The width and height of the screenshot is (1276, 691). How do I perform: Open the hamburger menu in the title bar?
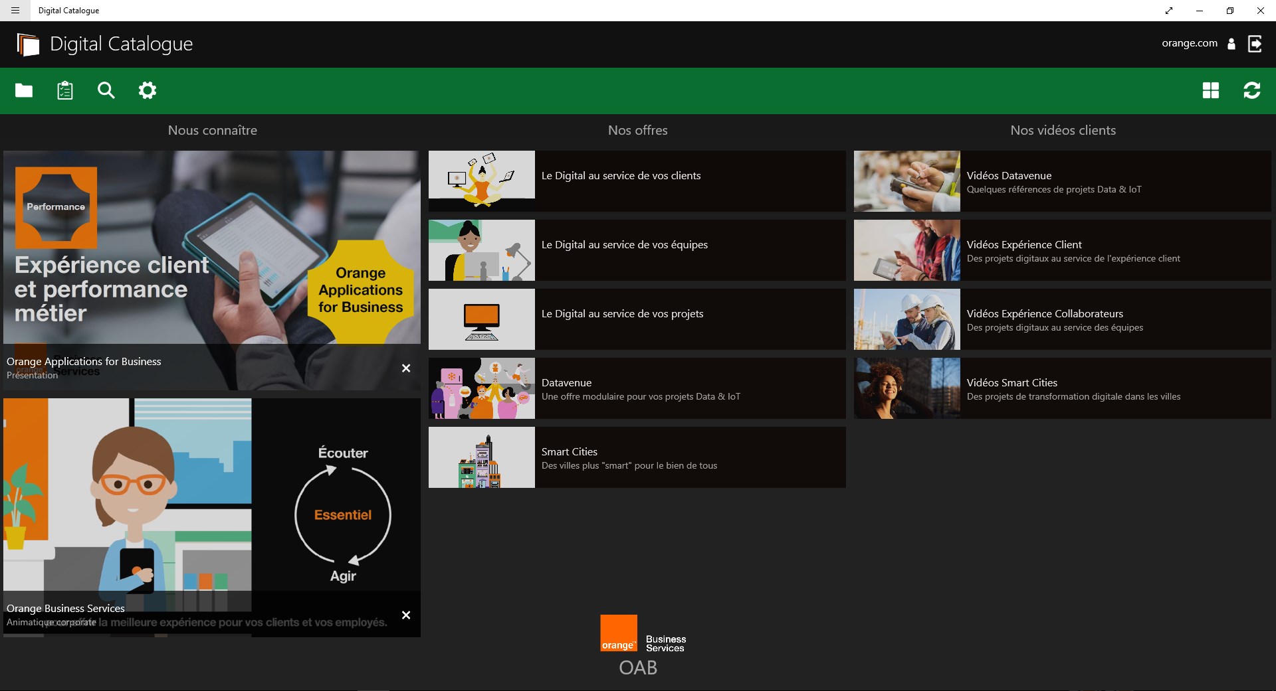coord(15,11)
